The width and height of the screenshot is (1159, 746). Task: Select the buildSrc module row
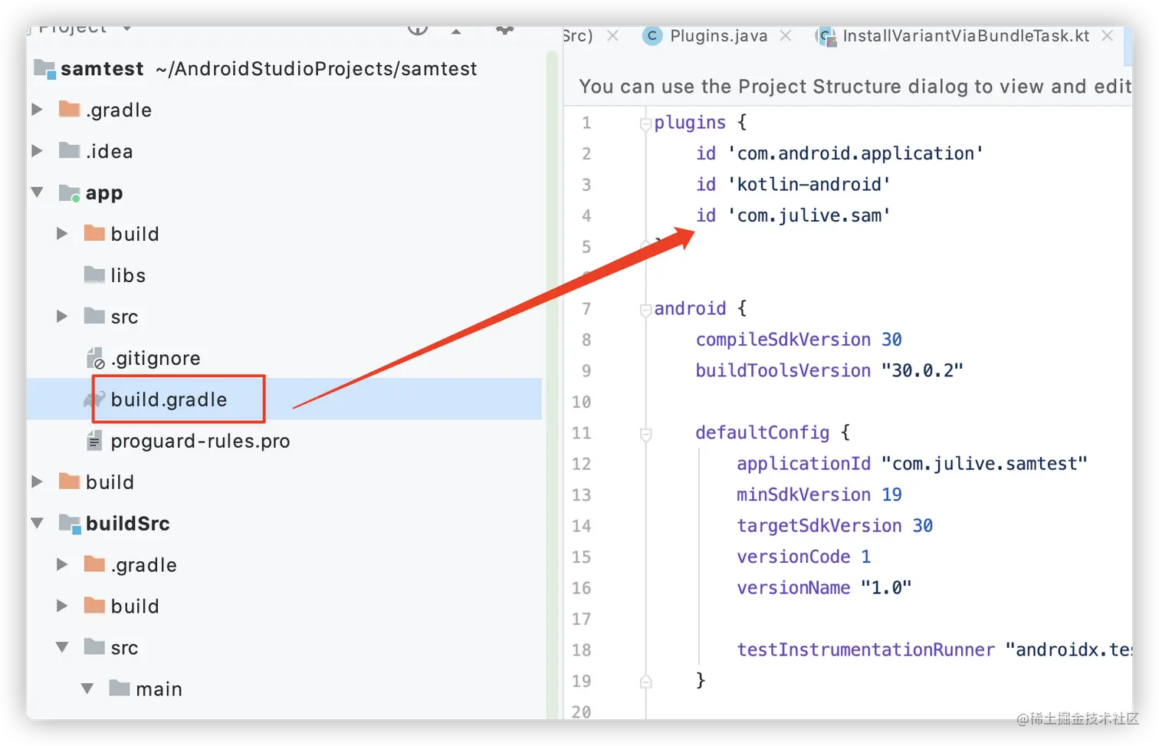284,524
